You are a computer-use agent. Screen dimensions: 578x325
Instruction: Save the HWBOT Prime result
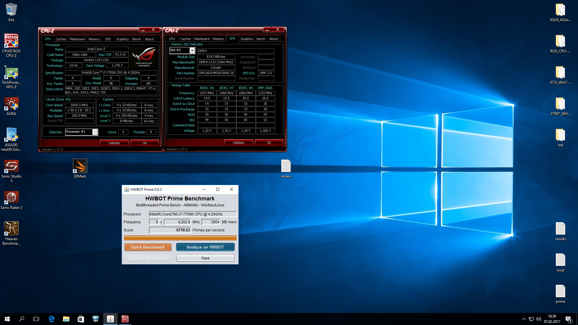[205, 258]
